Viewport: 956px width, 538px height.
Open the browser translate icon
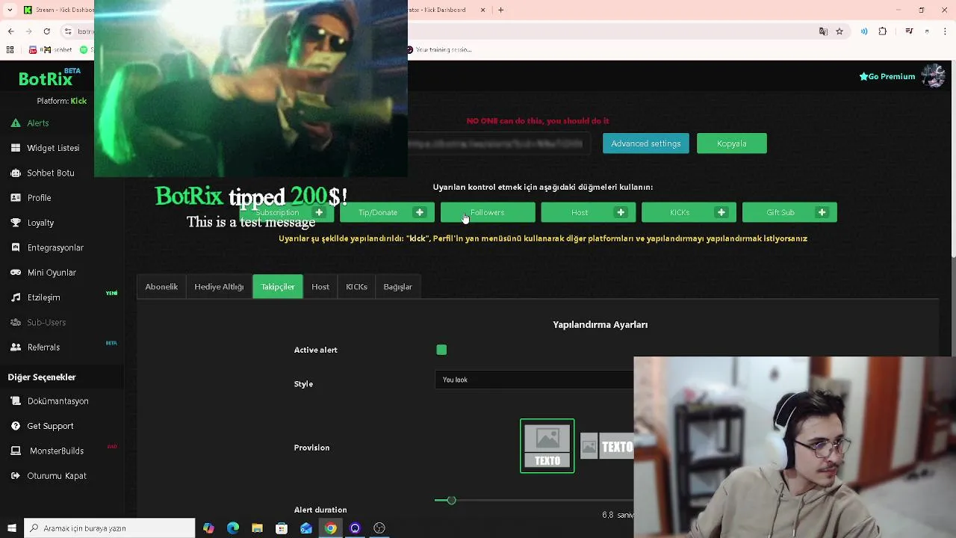[x=823, y=31]
